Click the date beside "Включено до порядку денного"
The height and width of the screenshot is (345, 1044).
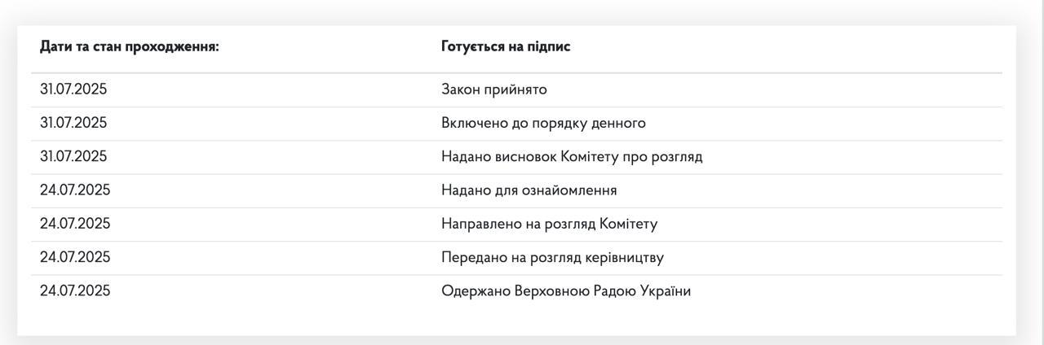coord(73,123)
